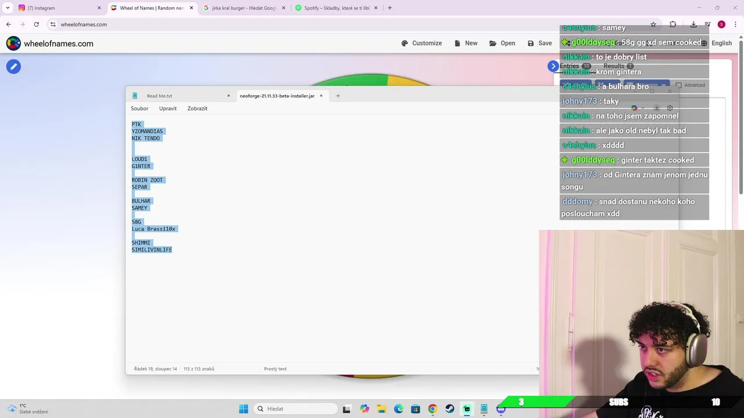744x418 pixels.
Task: Click the line SAMEY in Notepad
Action: tap(139, 208)
